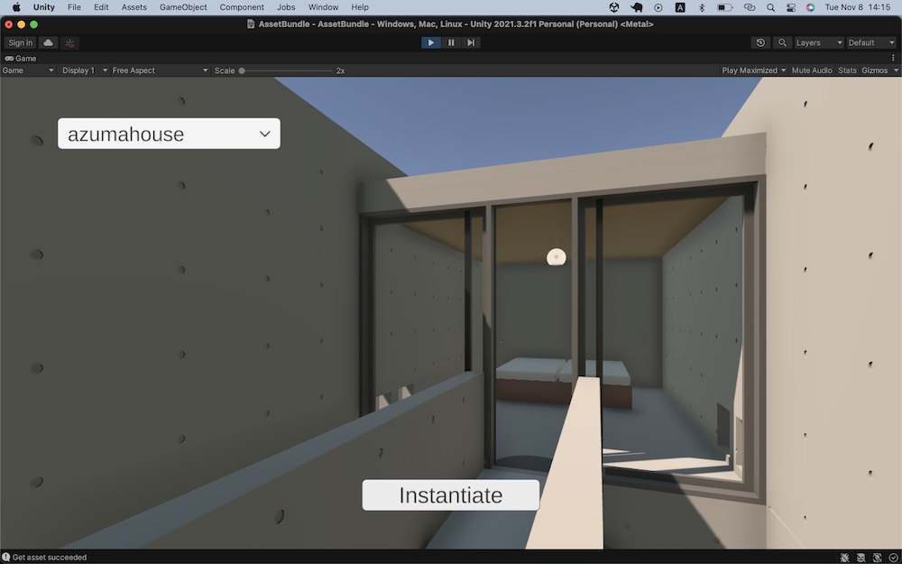This screenshot has height=564, width=902.
Task: Toggle the Stats overlay
Action: (847, 70)
